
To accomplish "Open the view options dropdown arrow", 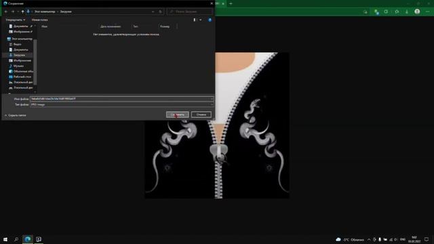I will [201, 20].
